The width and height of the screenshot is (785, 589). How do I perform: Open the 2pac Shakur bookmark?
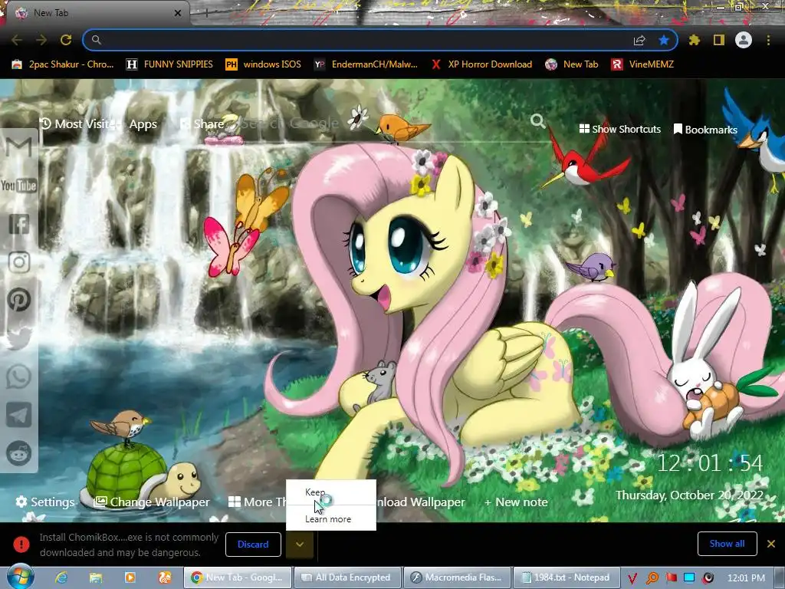tap(63, 64)
